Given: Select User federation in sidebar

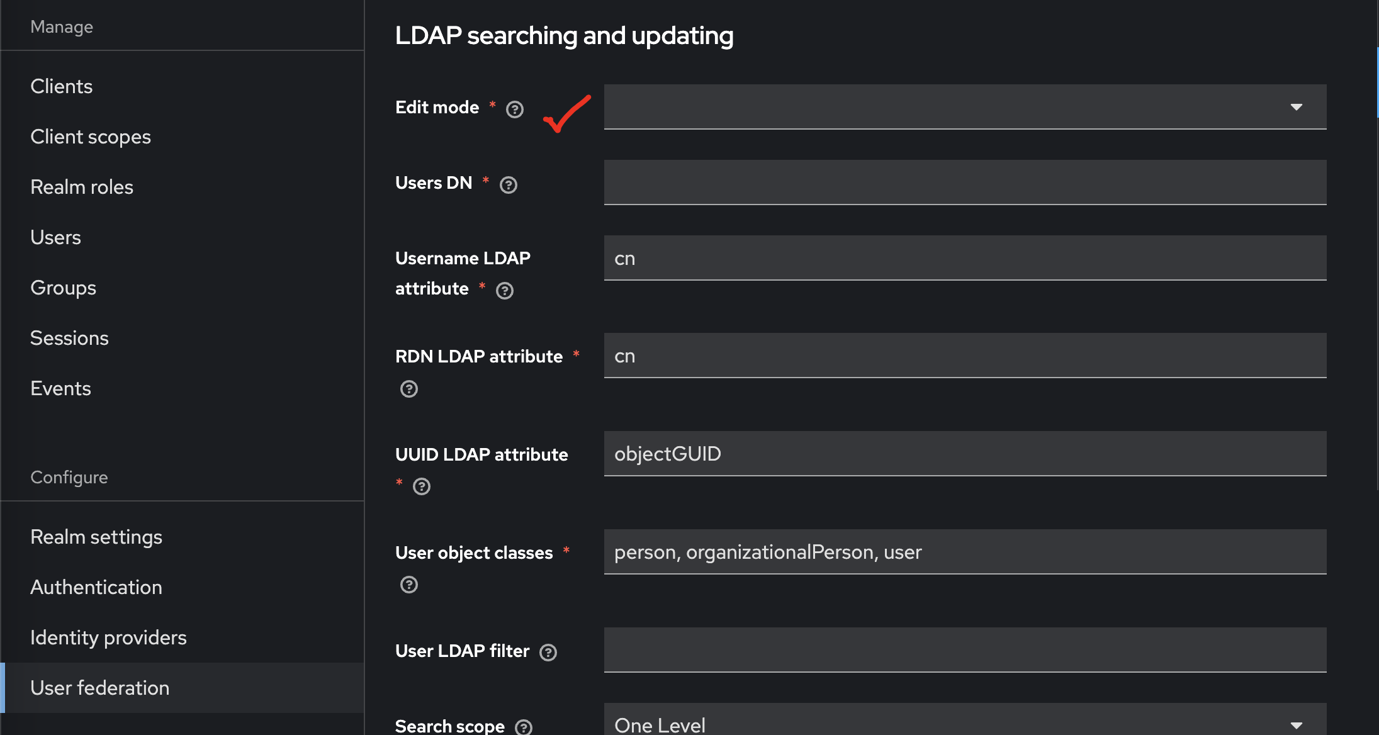Looking at the screenshot, I should pos(99,688).
